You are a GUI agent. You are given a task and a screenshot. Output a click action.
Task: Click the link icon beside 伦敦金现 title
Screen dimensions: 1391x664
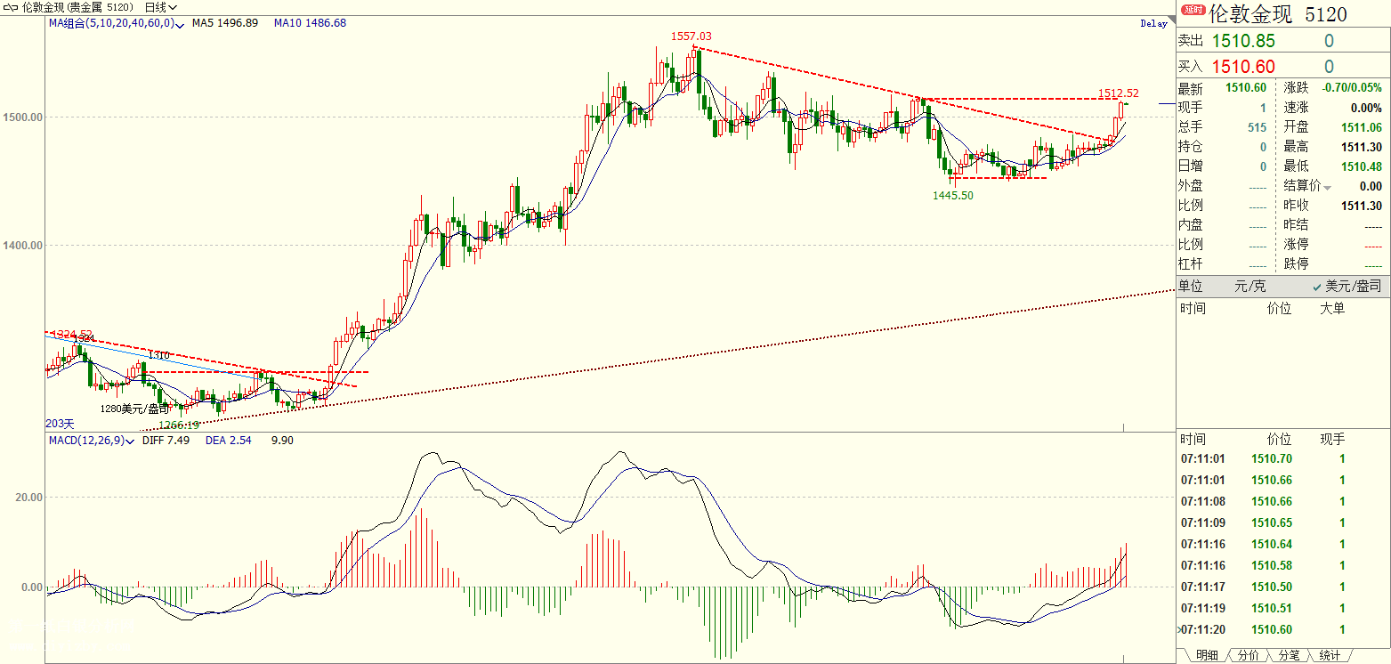[12, 7]
